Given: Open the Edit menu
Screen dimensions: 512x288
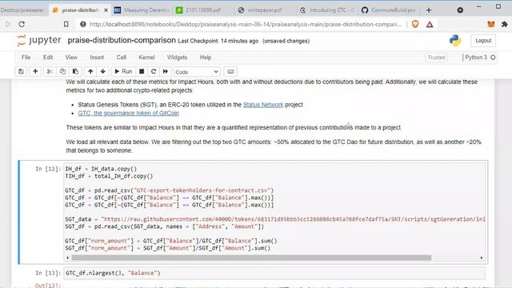Looking at the screenshot, I should (x=48, y=58).
